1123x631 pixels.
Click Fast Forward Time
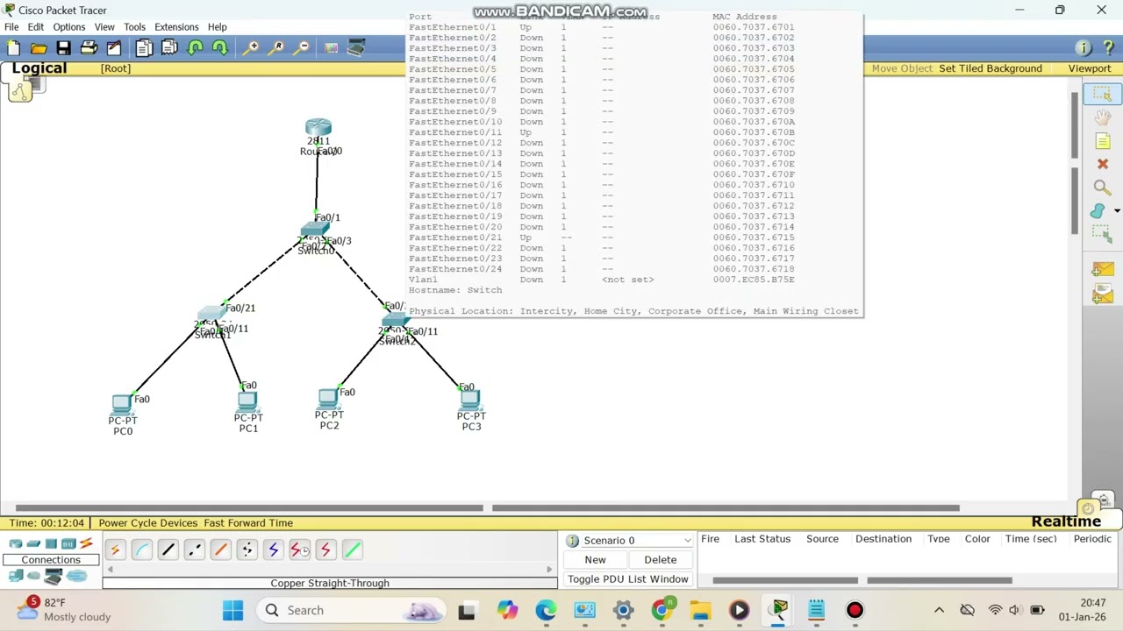click(248, 523)
